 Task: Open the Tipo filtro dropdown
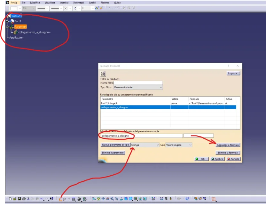[138, 87]
